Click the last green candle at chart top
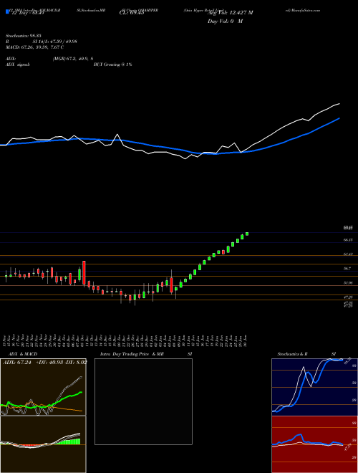This screenshot has width=358, height=473. (247, 234)
